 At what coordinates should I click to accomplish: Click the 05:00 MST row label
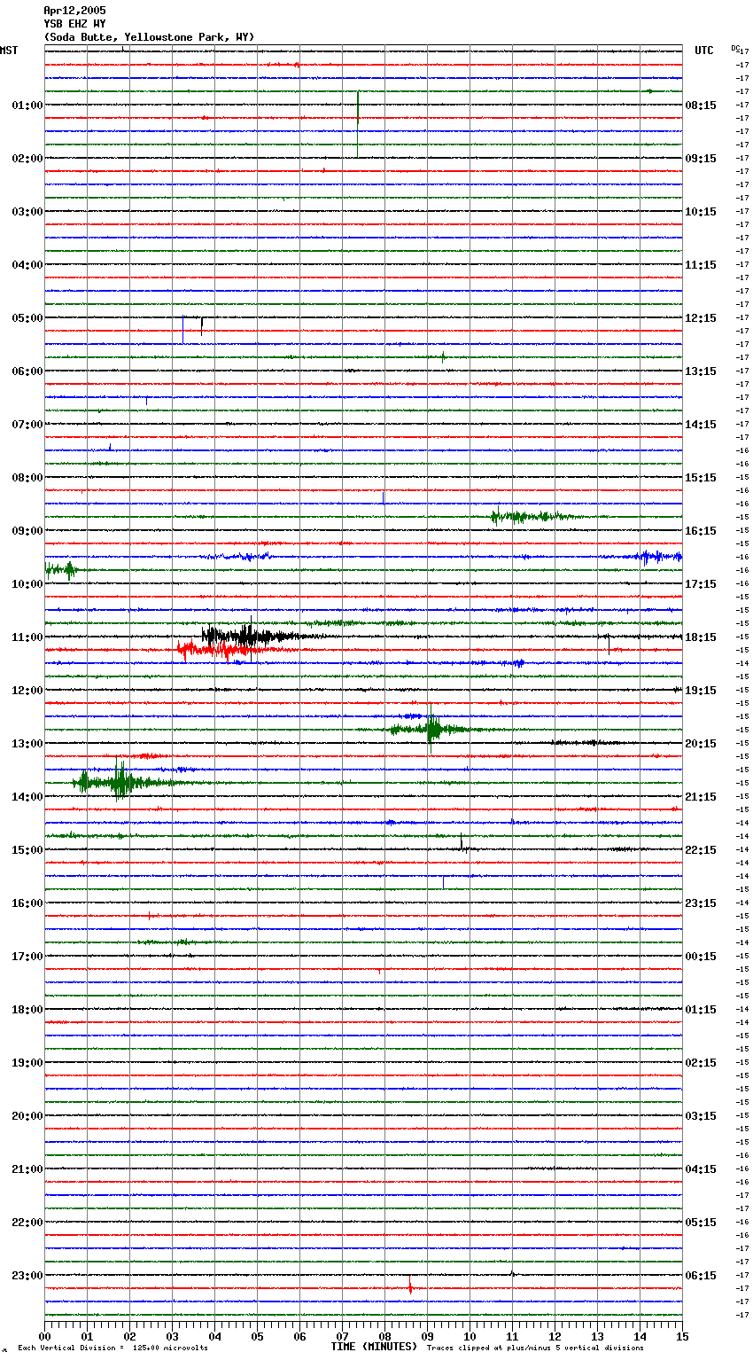tap(27, 318)
